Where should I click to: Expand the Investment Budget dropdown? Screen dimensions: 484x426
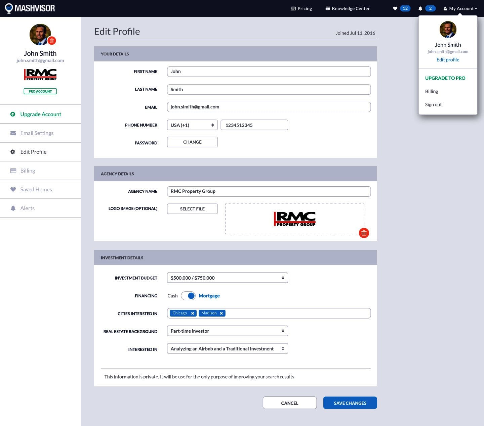(227, 278)
